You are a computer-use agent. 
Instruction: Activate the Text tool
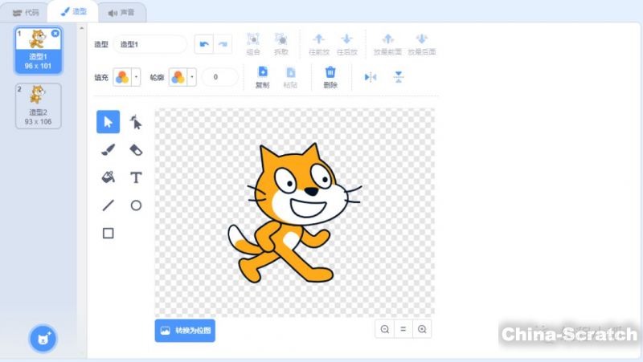pyautogui.click(x=136, y=177)
